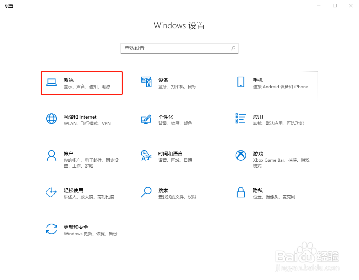Click the text 连接 Android 设备和 iPhone
This screenshot has width=359, height=280.
click(280, 87)
